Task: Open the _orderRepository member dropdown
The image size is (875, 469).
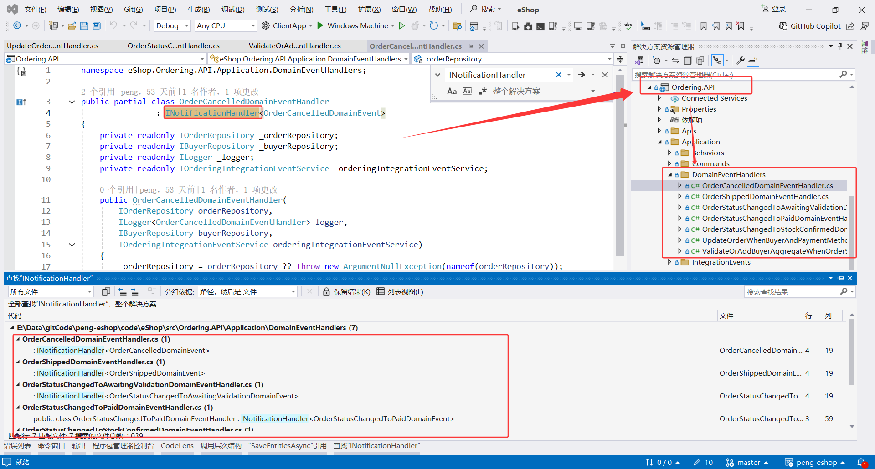Action: tap(512, 59)
